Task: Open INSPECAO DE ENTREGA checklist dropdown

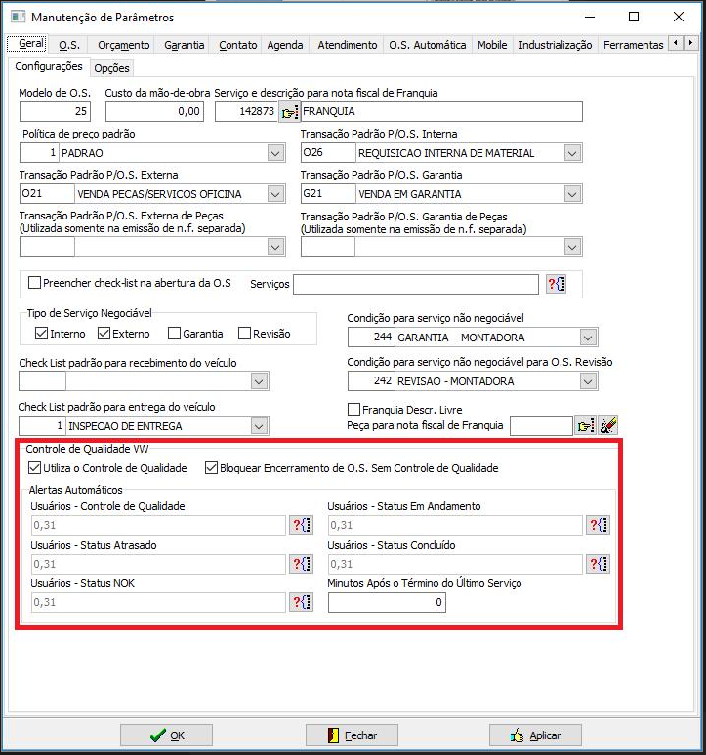Action: pos(259,426)
